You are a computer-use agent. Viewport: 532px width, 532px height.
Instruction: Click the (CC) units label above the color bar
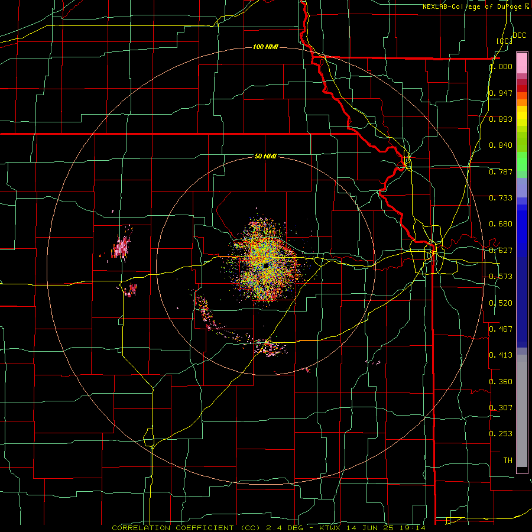[x=505, y=41]
